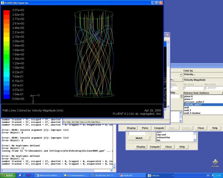Open Color by Velocity... dropdown
The image size is (223, 178).
coord(203,74)
